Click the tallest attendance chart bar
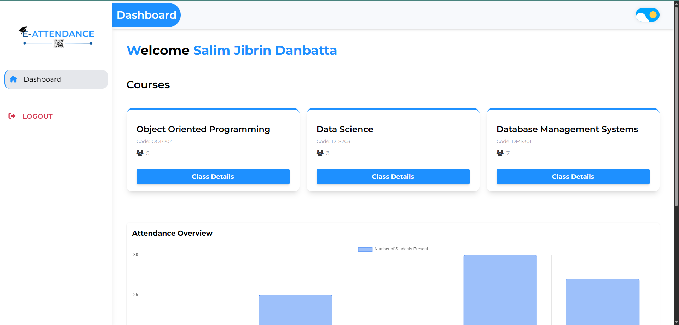679x325 pixels. [500, 290]
